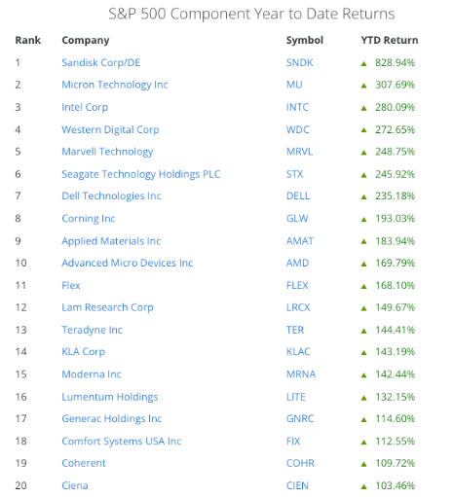Open the Teradyne Inc link
This screenshot has width=453, height=497.
[92, 330]
